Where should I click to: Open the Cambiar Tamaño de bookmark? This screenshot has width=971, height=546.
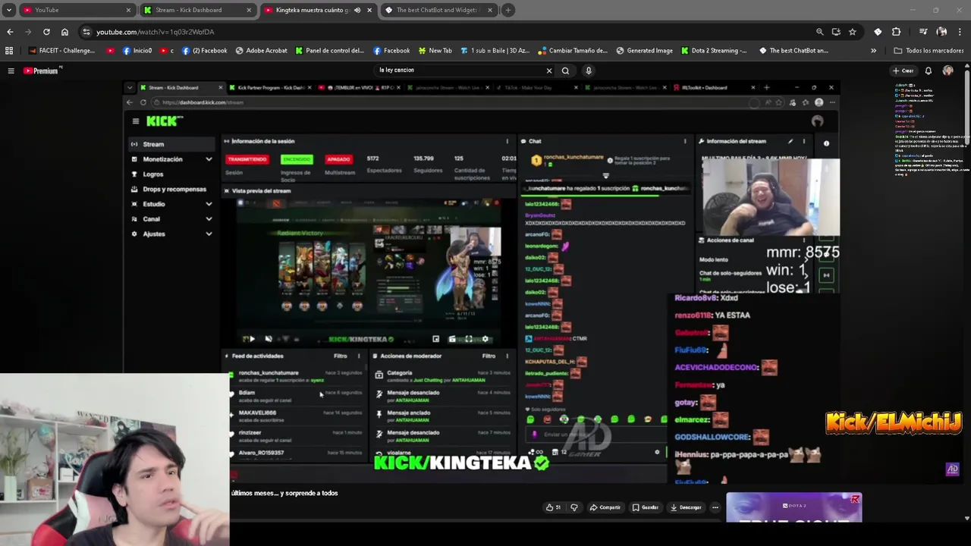[573, 51]
